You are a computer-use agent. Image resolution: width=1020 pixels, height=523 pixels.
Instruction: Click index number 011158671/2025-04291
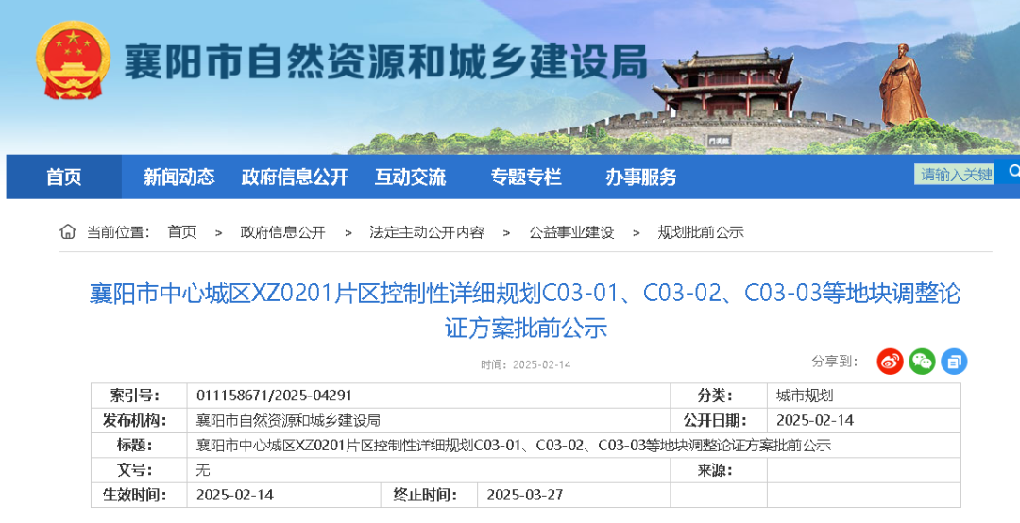click(x=274, y=396)
